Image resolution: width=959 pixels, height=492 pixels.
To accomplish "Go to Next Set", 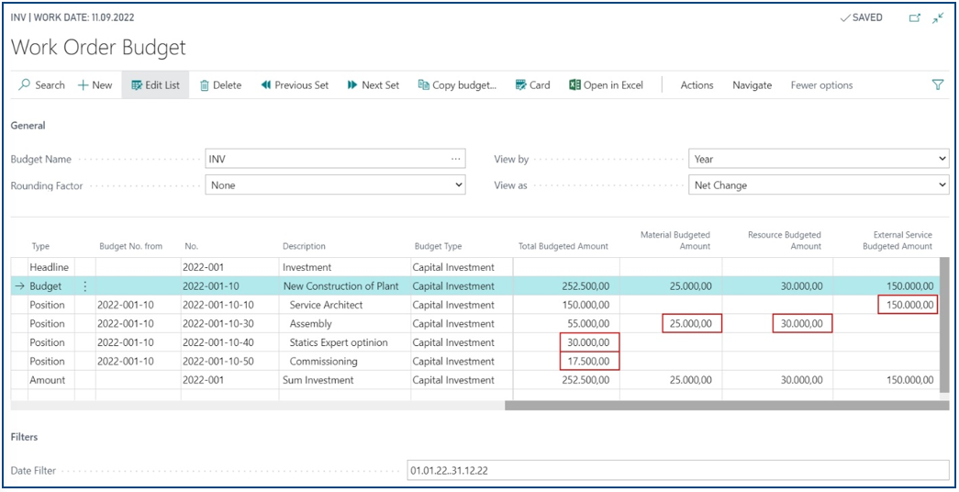I will (x=374, y=85).
